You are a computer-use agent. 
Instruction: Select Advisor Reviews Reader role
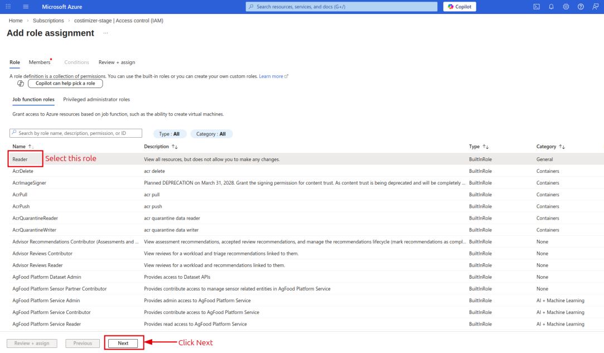click(x=37, y=265)
